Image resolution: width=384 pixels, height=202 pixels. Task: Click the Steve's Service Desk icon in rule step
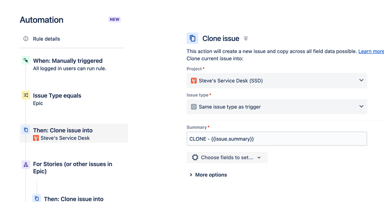[36, 138]
